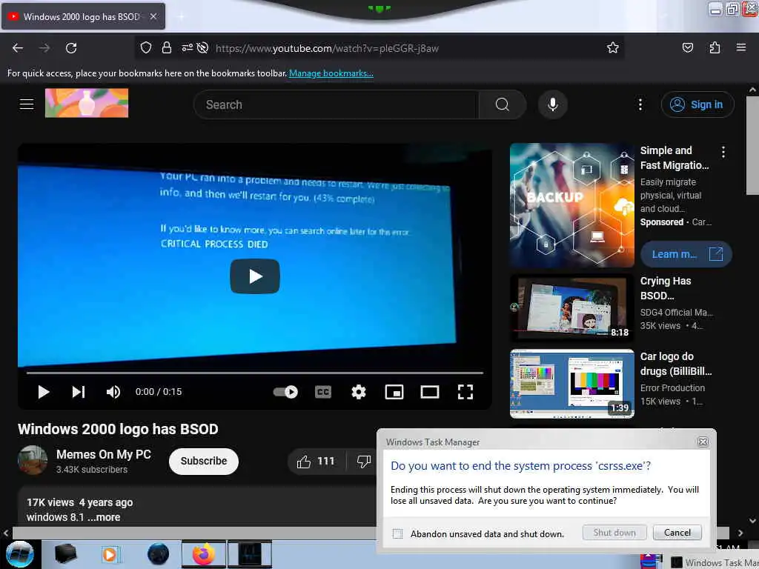Open the Firefox application menu
Viewport: 759px width, 569px height.
click(x=740, y=47)
